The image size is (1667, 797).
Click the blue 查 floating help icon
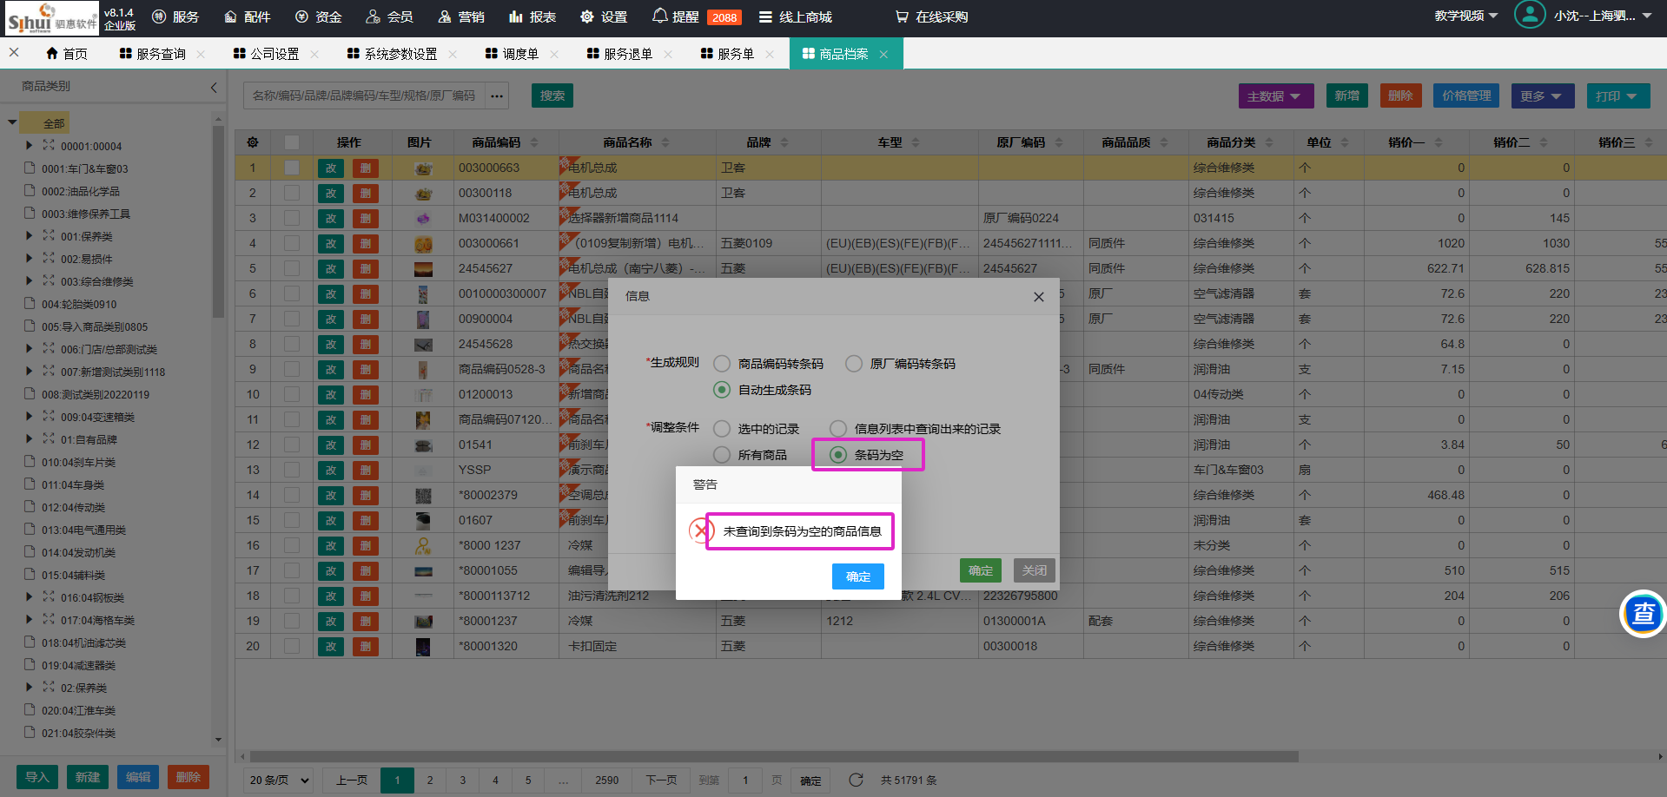1643,614
